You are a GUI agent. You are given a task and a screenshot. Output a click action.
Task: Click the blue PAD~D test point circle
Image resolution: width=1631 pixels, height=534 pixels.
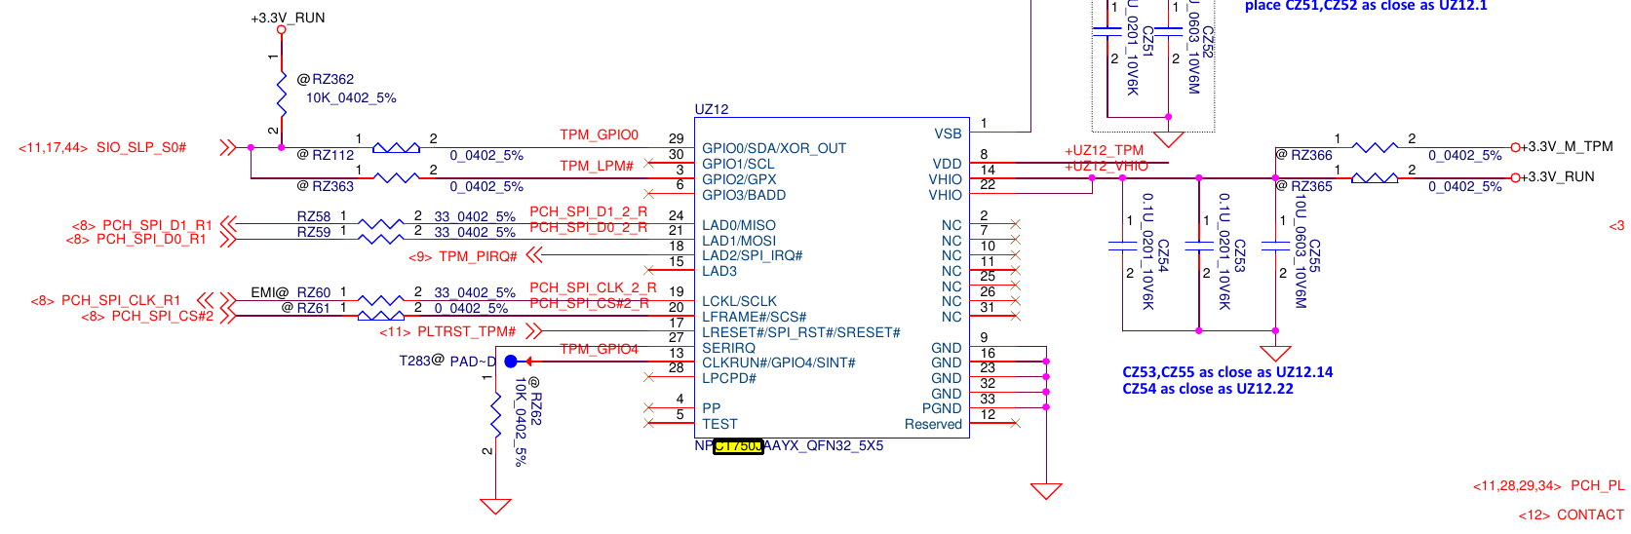click(x=510, y=362)
